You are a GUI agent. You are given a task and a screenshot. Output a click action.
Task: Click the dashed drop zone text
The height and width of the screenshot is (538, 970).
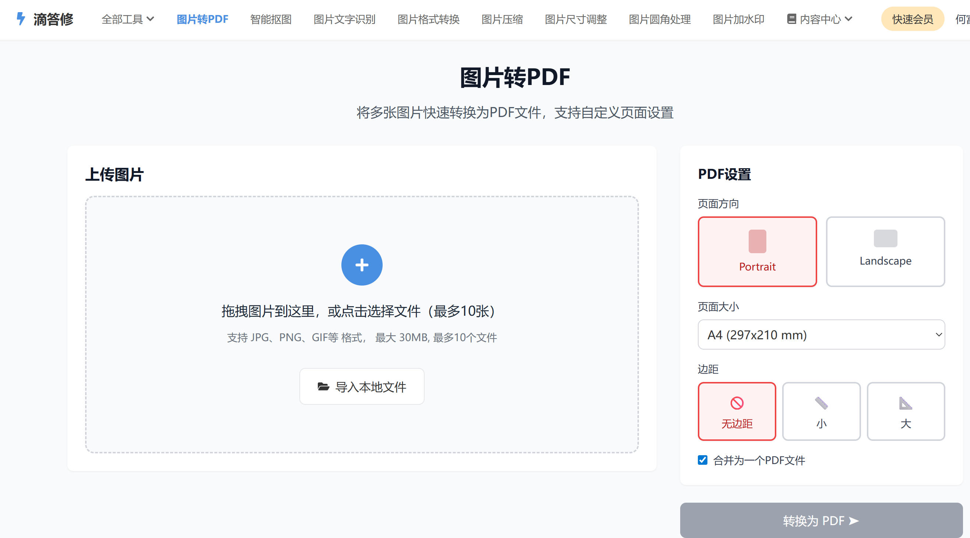(358, 311)
